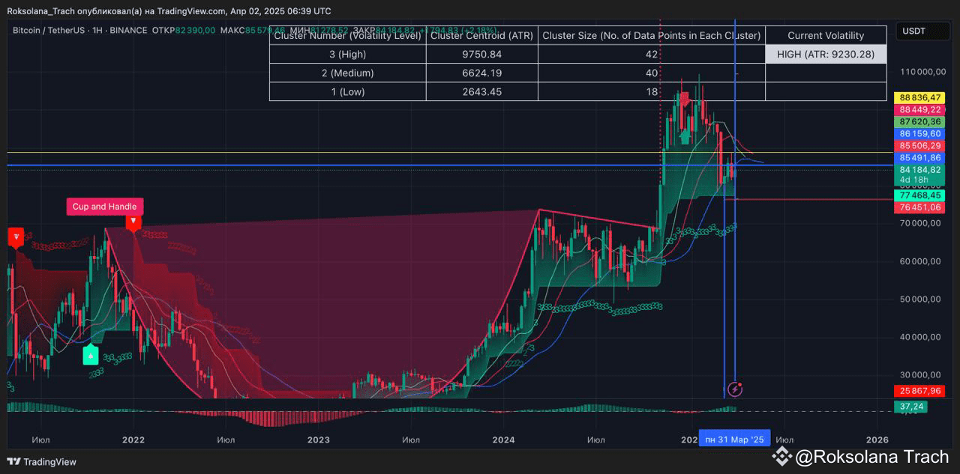Click the Cup and Handle pattern label
This screenshot has height=474, width=960.
tap(104, 207)
